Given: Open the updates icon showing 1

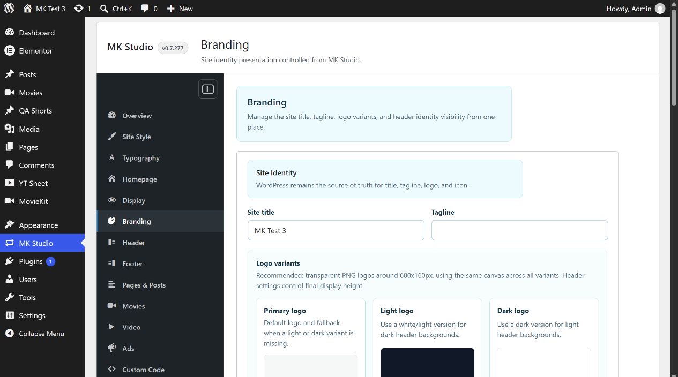Looking at the screenshot, I should (83, 9).
